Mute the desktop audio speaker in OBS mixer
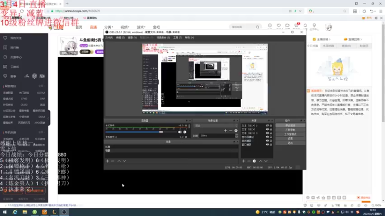The image size is (385, 216). click(x=180, y=132)
